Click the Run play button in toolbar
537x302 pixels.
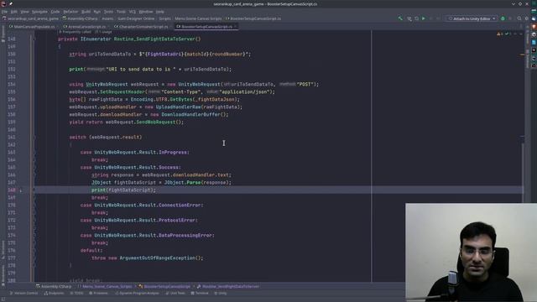coord(424,18)
